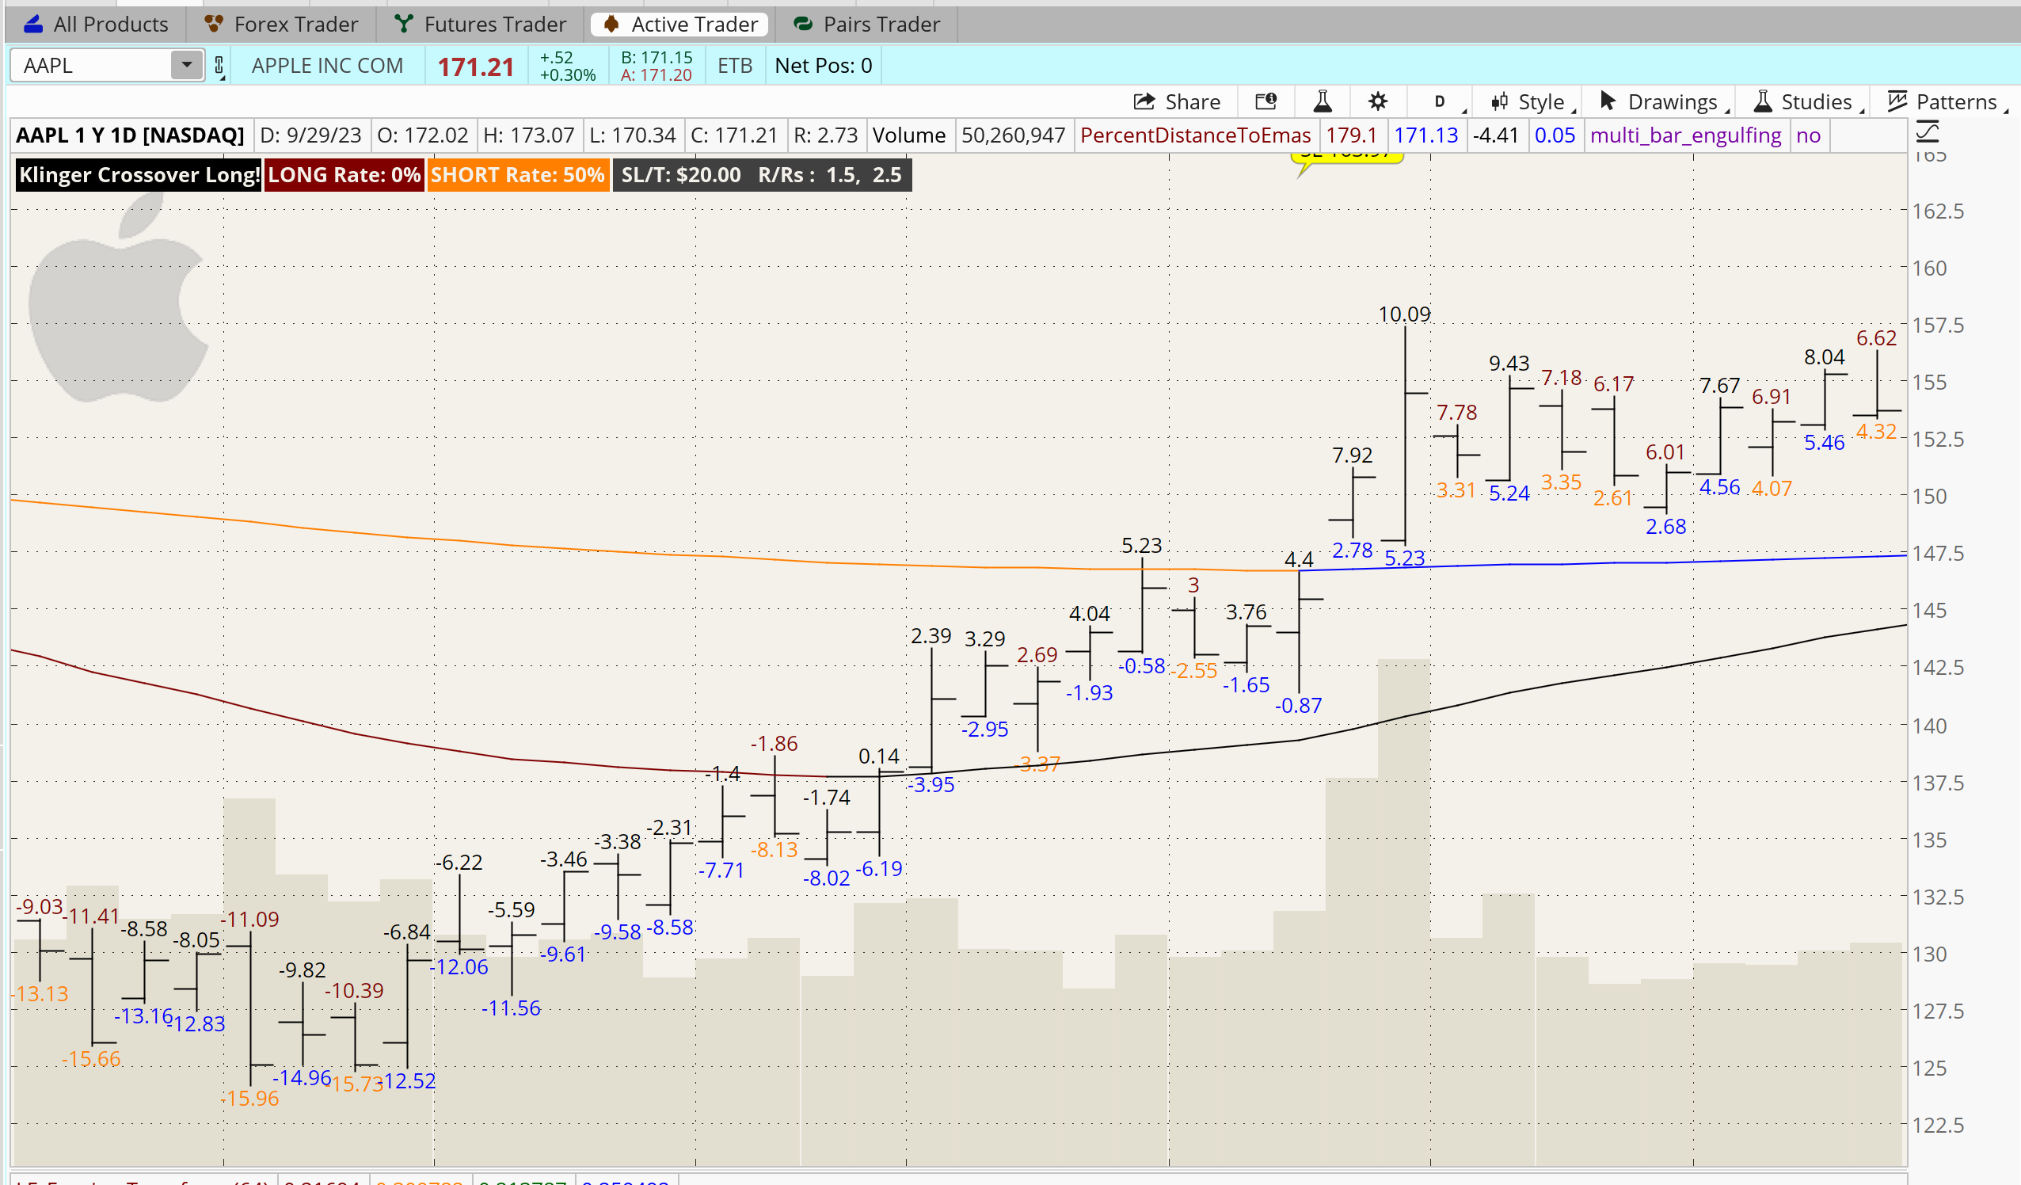Open the Futures Trader tab
The image size is (2021, 1185).
point(481,24)
